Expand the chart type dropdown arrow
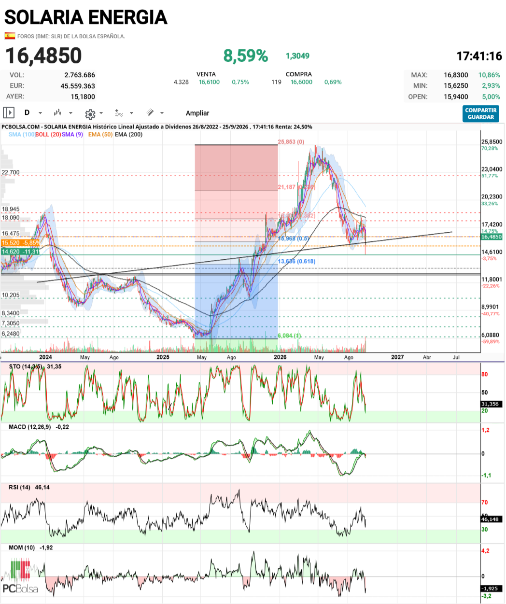 coord(71,113)
